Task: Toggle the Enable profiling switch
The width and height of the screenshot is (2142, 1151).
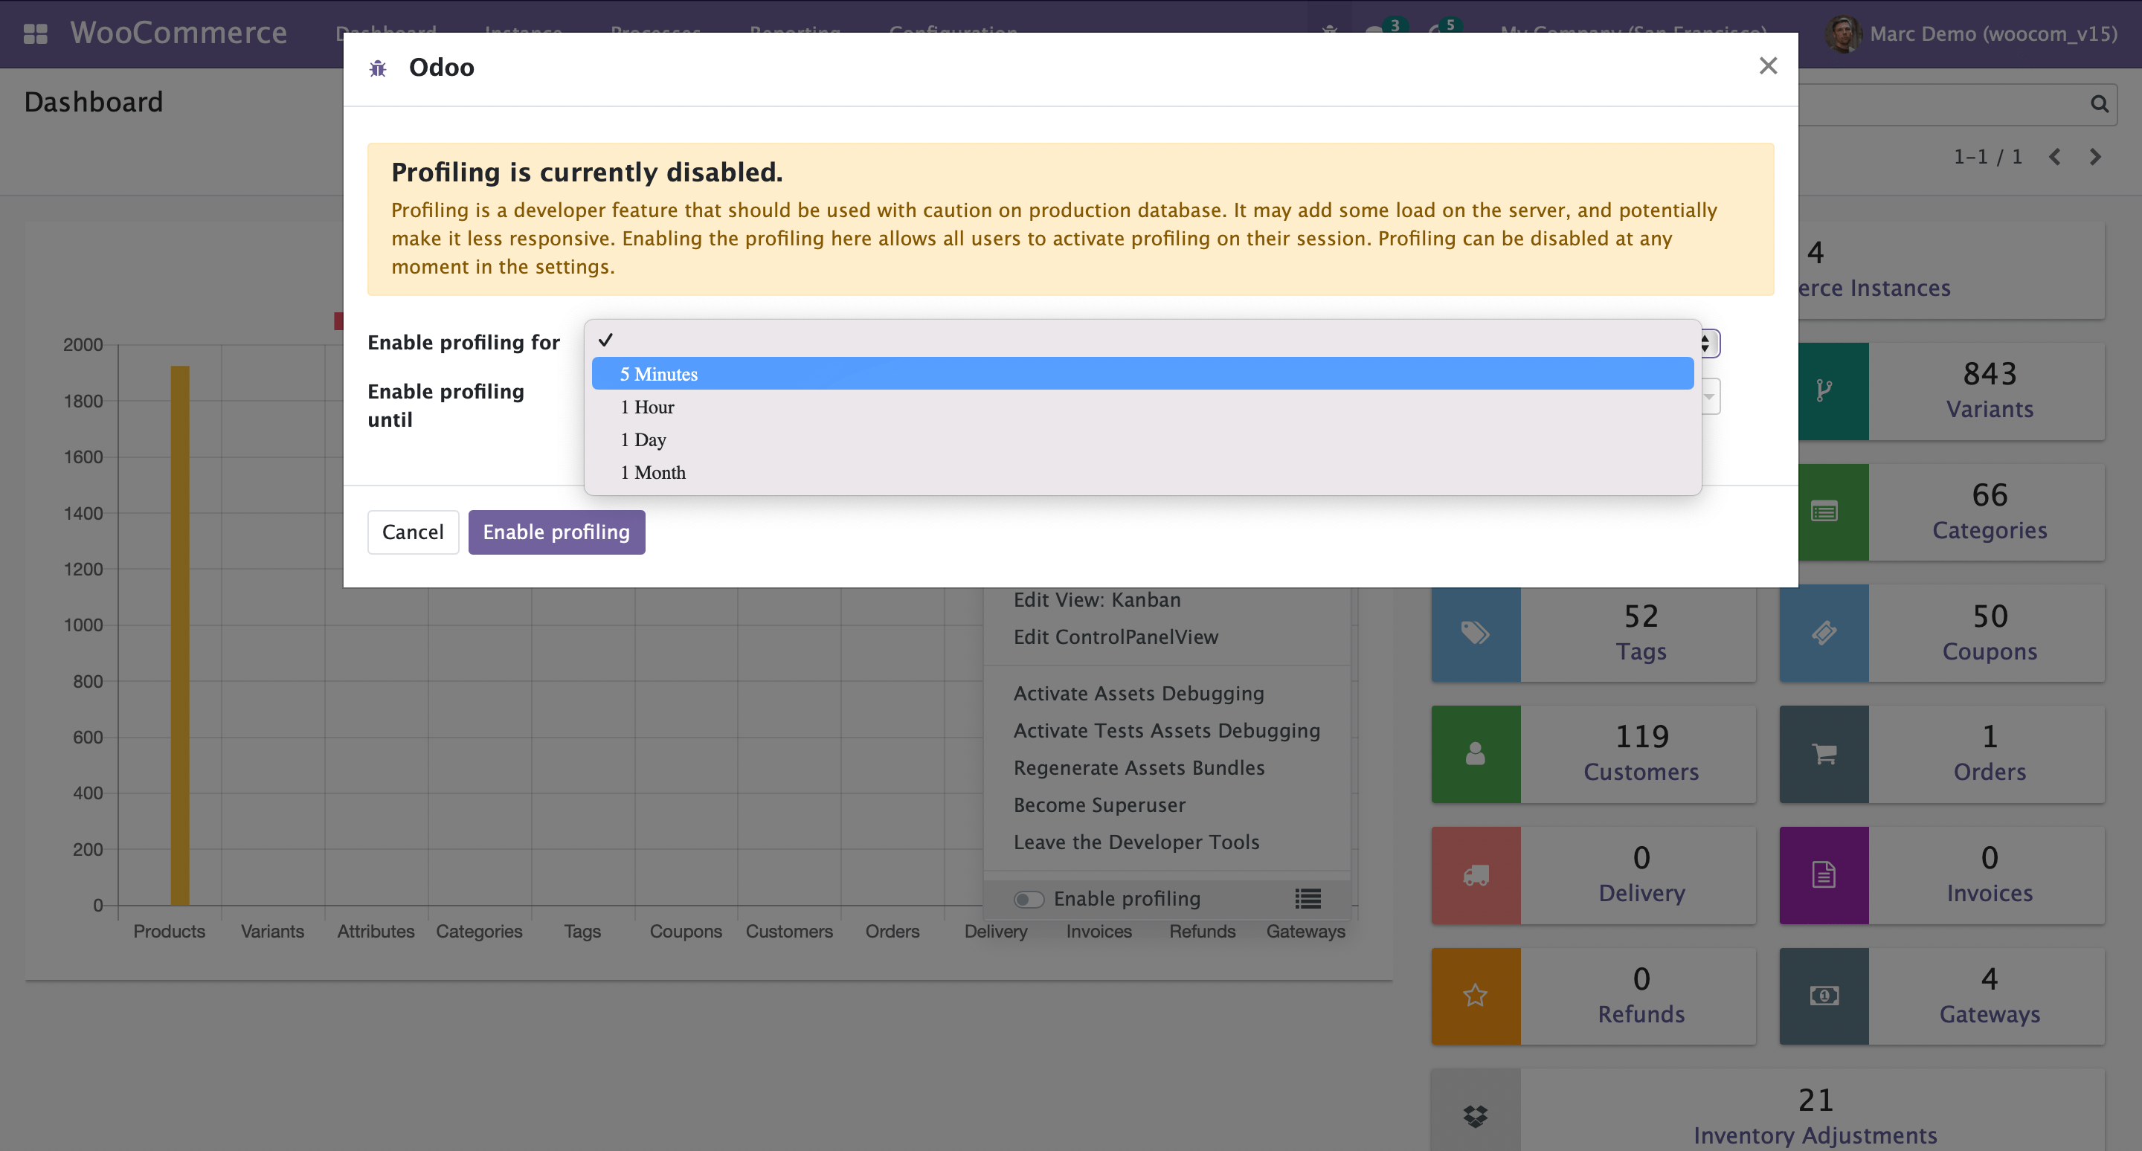Action: pyautogui.click(x=1029, y=899)
